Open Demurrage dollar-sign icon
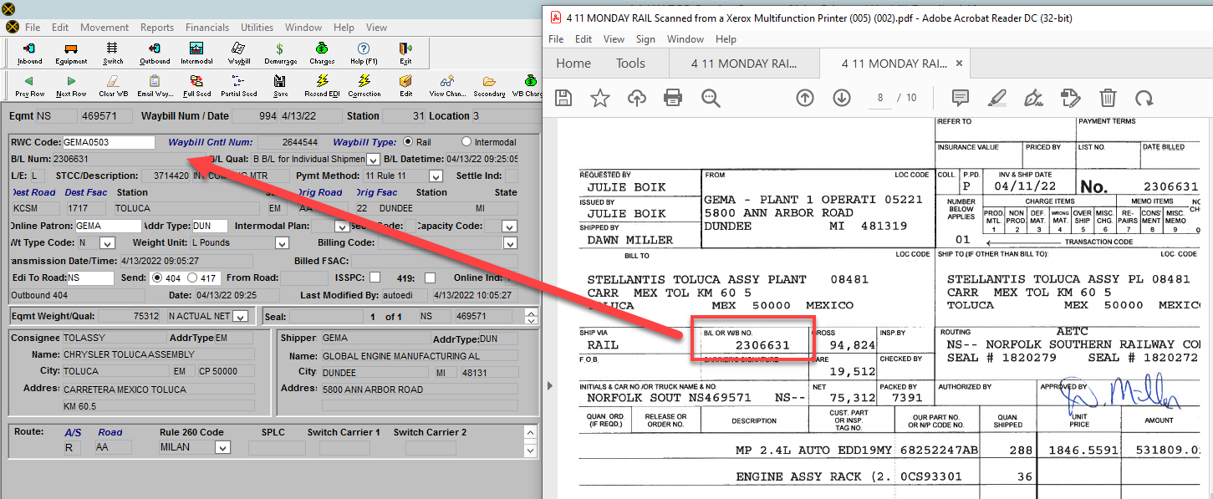The height and width of the screenshot is (499, 1213). (280, 53)
